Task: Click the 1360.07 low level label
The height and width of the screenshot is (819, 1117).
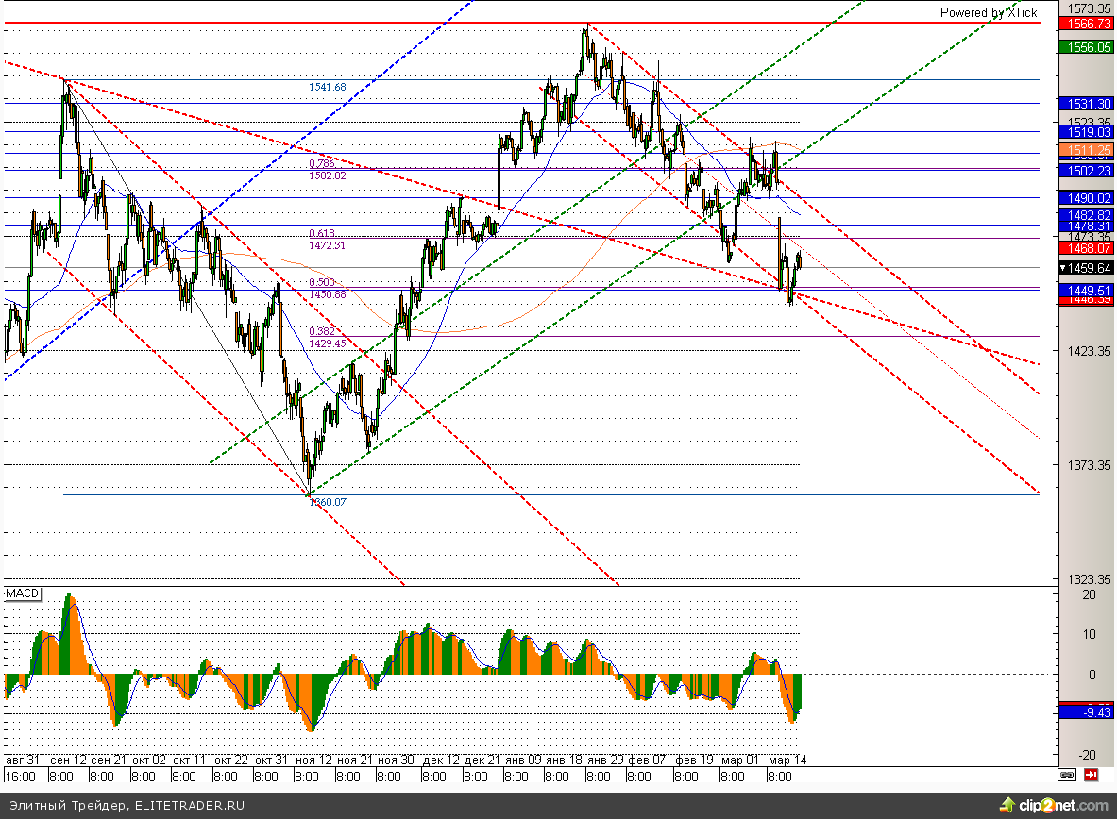Action: [328, 502]
